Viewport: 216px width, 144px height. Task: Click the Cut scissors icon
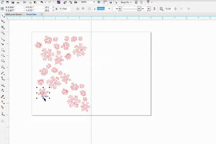[x=25, y=2]
